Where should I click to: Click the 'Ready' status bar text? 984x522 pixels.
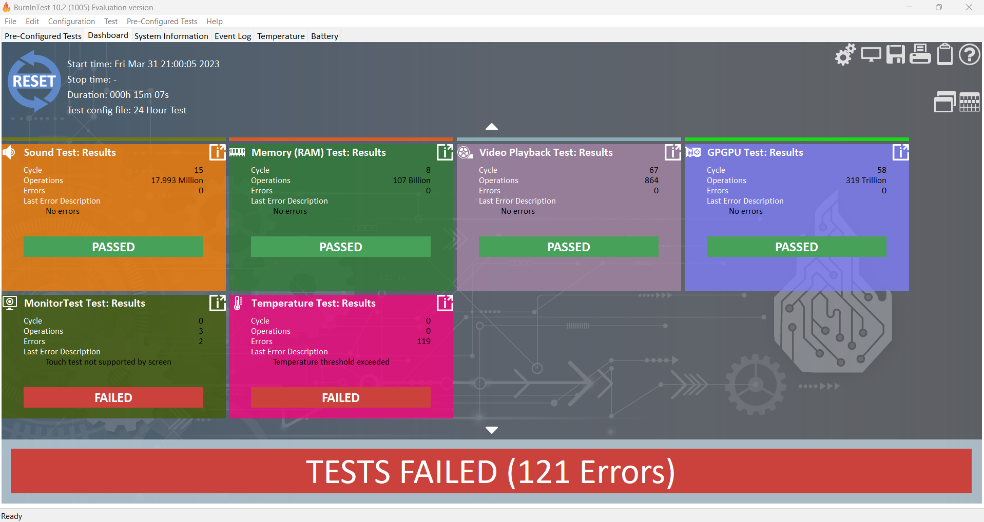[12, 516]
